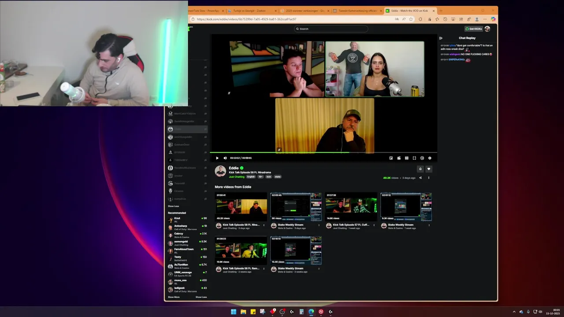Open Kick Talk Episode 58 video thumbnail
This screenshot has height=317, width=564.
click(x=241, y=206)
